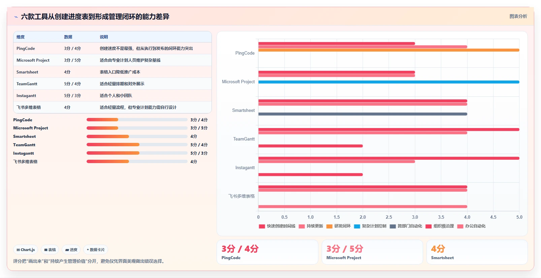
Task: Toggle the 持续更新 legend swatch
Action: click(x=302, y=226)
